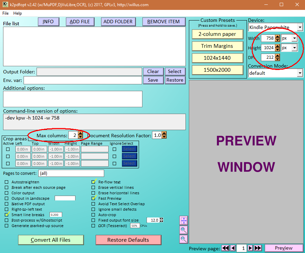This screenshot has height=253, width=305.
Task: Open the Height units px dropdown
Action: [289, 48]
